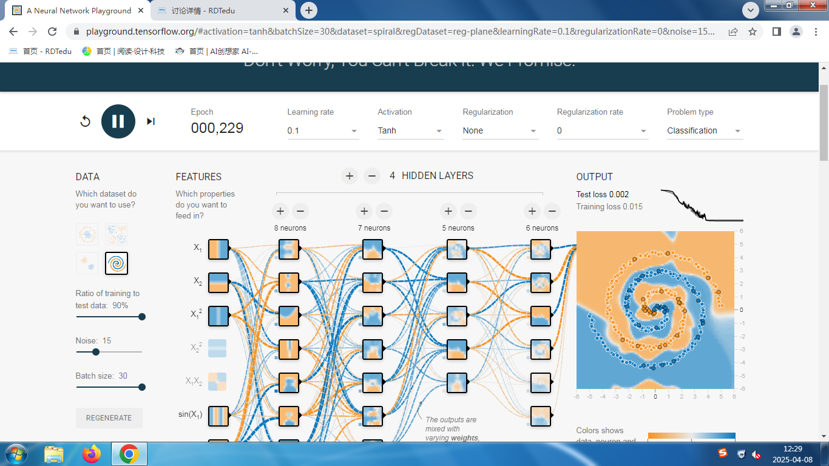Reload the current page
Viewport: 829px width, 466px height.
pyautogui.click(x=52, y=32)
